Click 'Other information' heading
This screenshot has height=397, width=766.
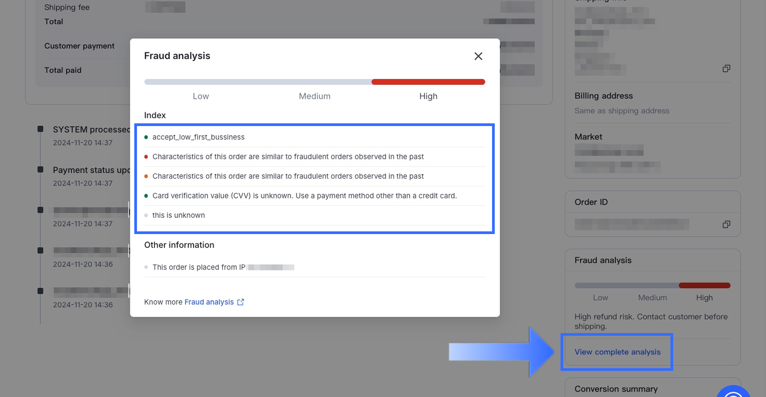click(x=179, y=245)
